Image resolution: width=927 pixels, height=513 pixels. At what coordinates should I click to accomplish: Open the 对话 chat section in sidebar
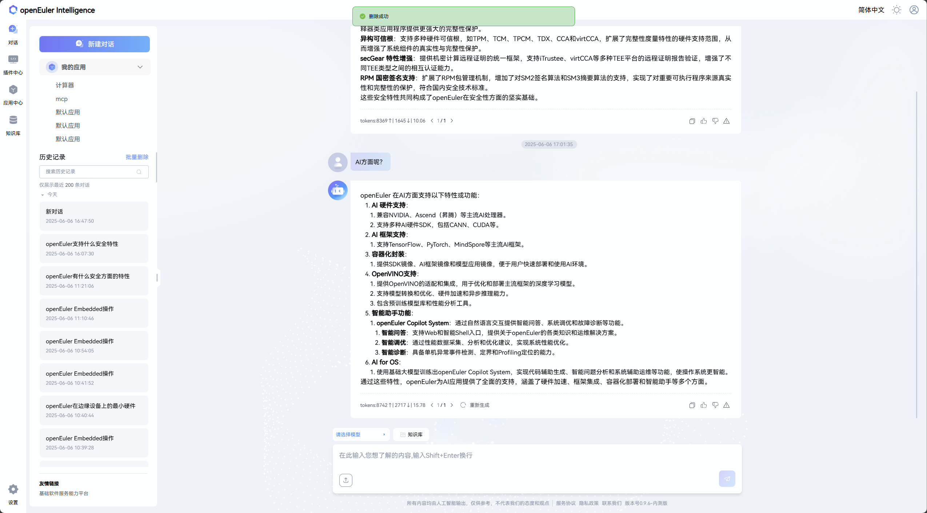(13, 34)
